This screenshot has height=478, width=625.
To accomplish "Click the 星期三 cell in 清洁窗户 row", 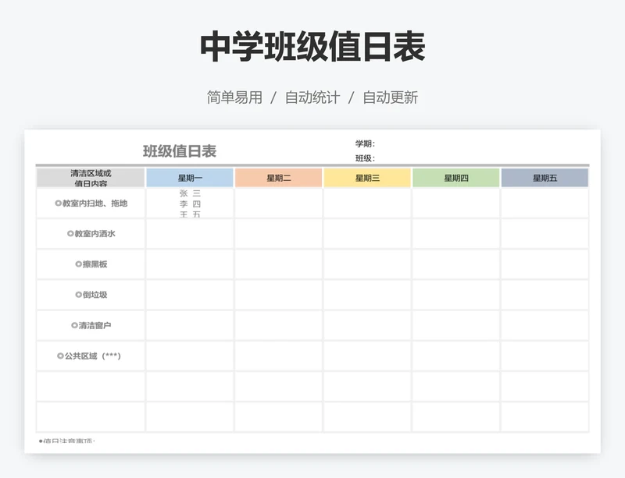I will pos(367,326).
